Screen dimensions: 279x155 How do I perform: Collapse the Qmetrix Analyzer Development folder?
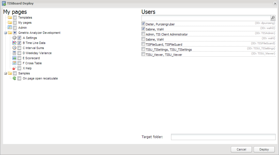pos(6,33)
